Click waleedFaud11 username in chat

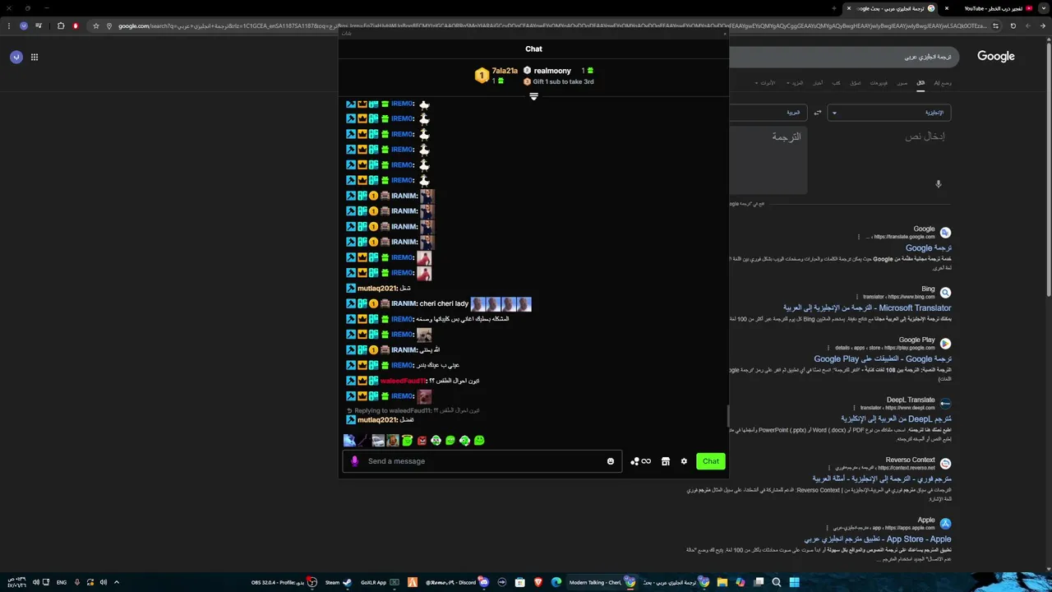tap(403, 381)
